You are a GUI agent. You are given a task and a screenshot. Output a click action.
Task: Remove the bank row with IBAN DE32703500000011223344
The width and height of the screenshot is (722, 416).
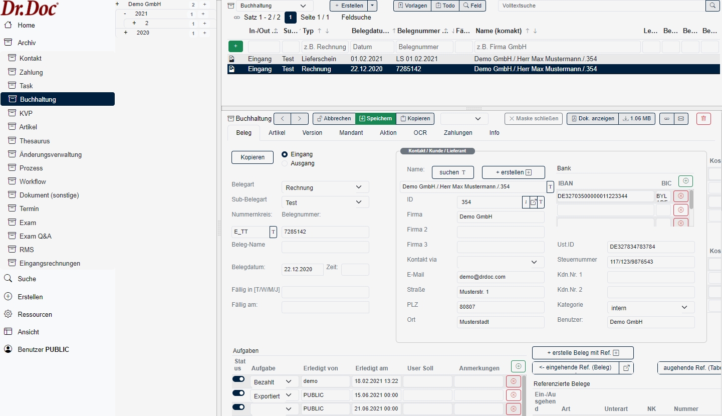pyautogui.click(x=680, y=196)
